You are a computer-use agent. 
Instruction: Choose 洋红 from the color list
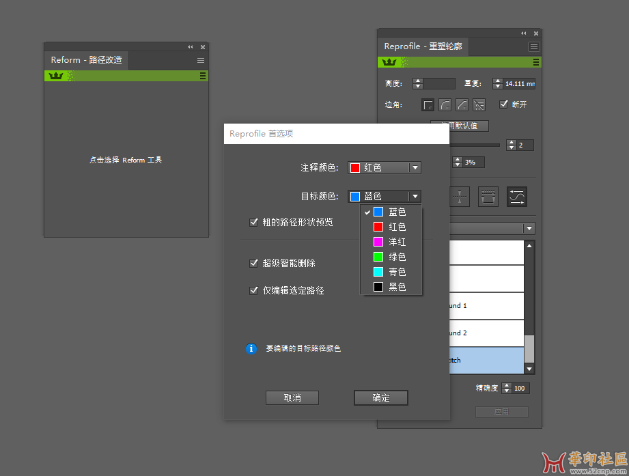(391, 242)
